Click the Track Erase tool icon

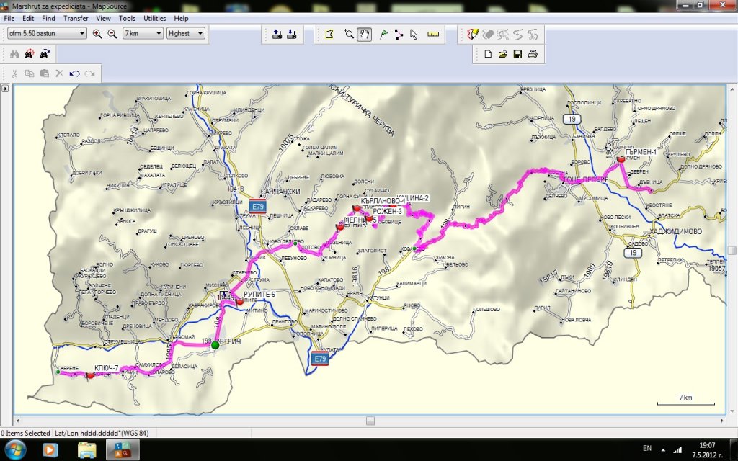(488, 35)
